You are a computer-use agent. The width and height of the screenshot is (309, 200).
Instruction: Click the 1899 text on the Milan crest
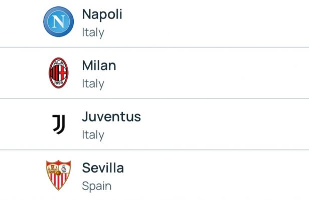(x=59, y=83)
